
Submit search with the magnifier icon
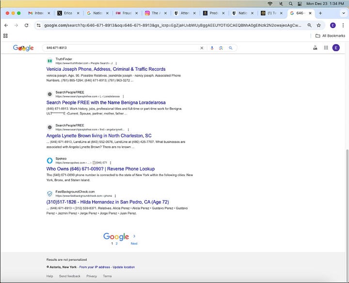(x=231, y=48)
